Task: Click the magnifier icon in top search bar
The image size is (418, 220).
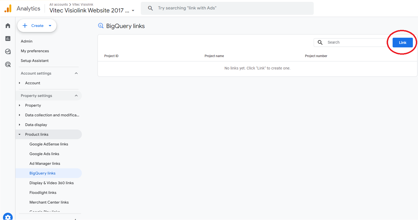Action: point(150,8)
